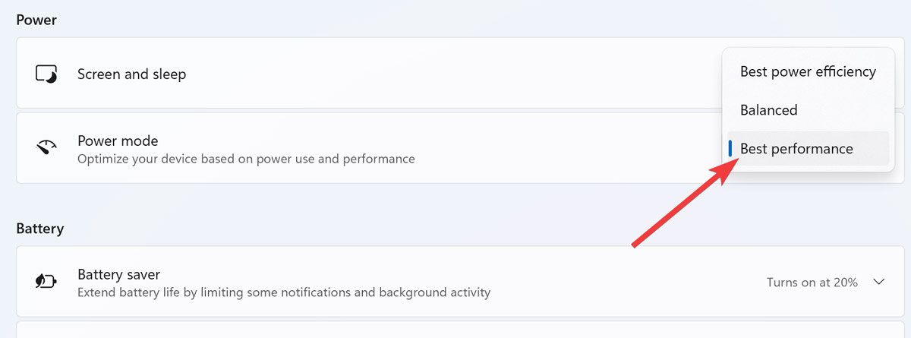Choose the Balanced power mode

768,110
